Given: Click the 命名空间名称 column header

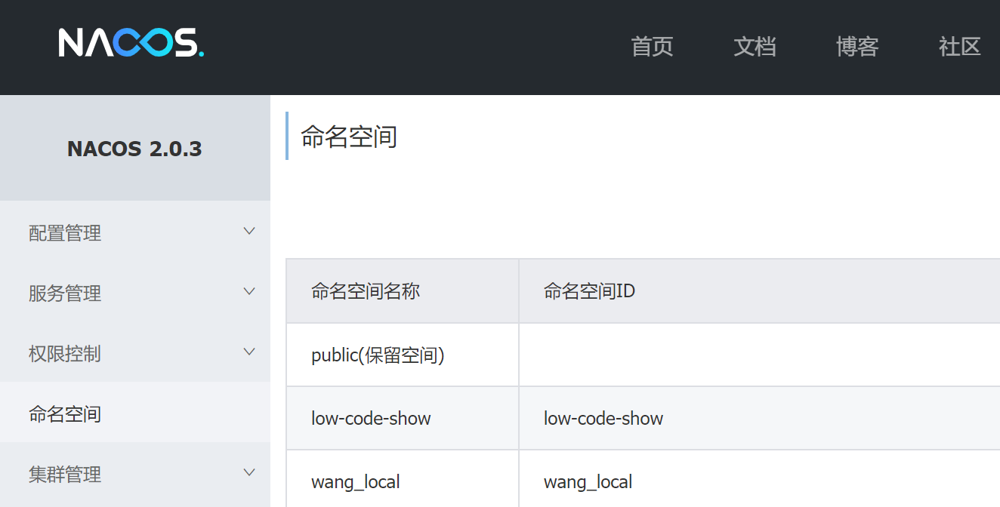Looking at the screenshot, I should click(x=366, y=291).
